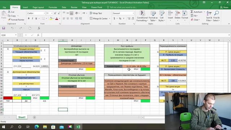Screen dimensions: 231x130
Task: Open the Sort & Filter menu
Action: tap(209, 16)
